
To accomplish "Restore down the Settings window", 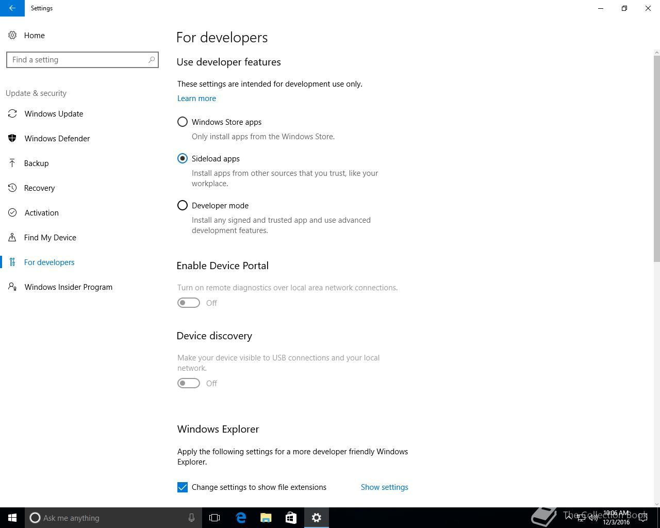I will 624,8.
